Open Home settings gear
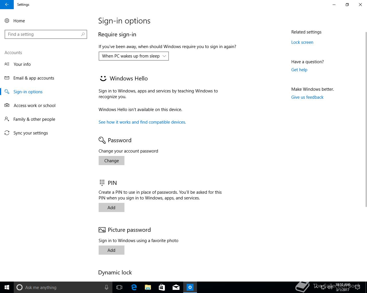 [x=7, y=21]
